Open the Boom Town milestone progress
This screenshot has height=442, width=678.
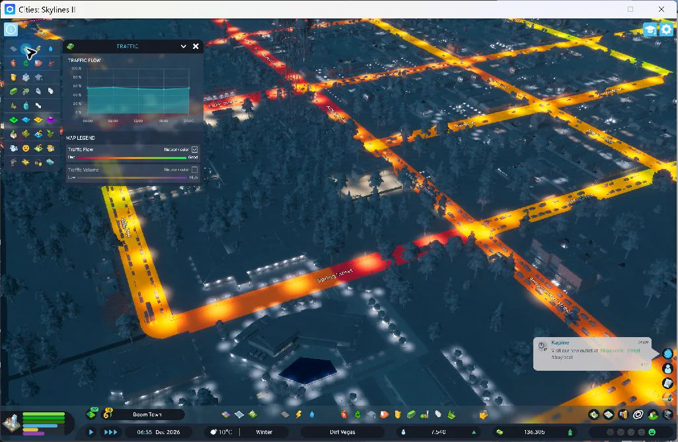tap(147, 414)
